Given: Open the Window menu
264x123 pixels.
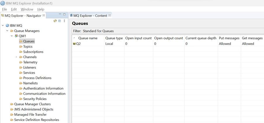Looking at the screenshot, I should (27, 9).
